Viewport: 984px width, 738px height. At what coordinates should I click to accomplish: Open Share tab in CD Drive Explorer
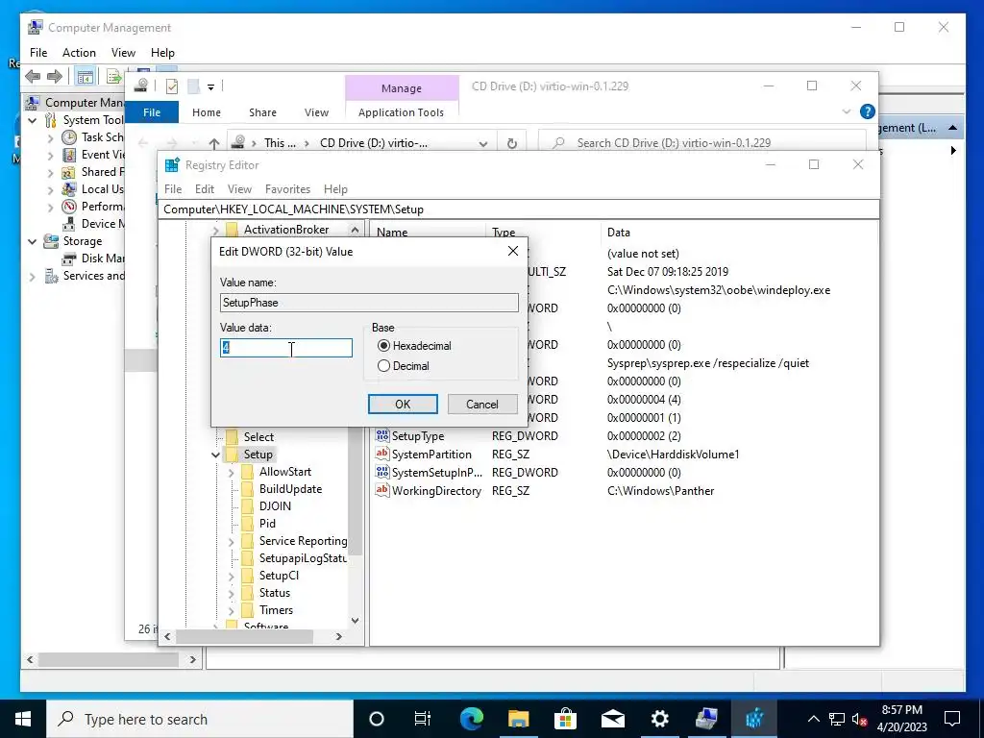click(262, 112)
